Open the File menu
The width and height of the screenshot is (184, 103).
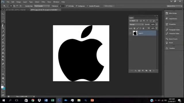[8, 2]
